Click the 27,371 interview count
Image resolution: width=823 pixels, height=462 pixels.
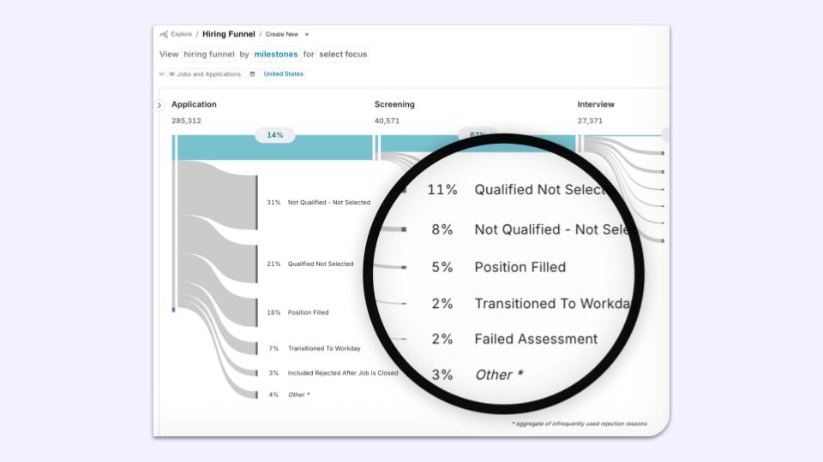pyautogui.click(x=590, y=121)
